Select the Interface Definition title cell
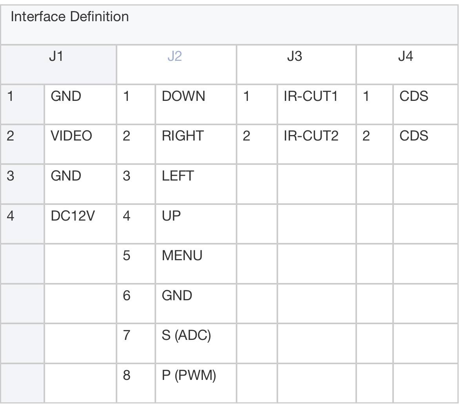Image resolution: width=459 pixels, height=407 pixels. pyautogui.click(x=229, y=25)
